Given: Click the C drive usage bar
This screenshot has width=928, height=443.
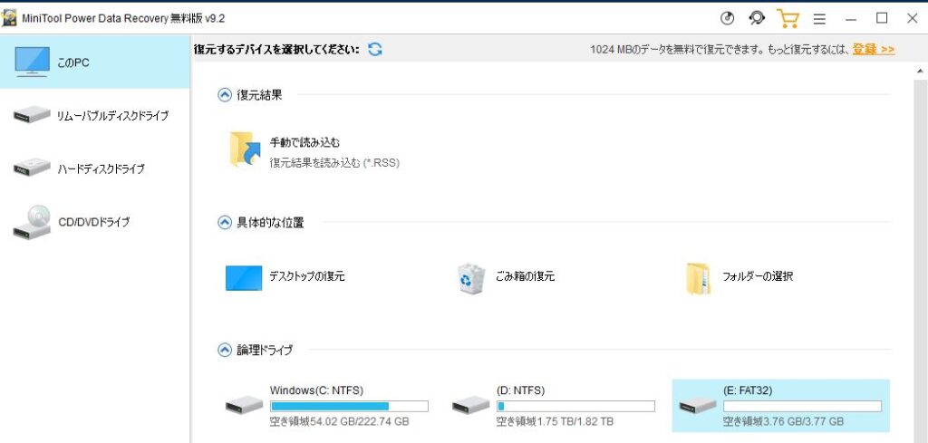Looking at the screenshot, I should (349, 407).
